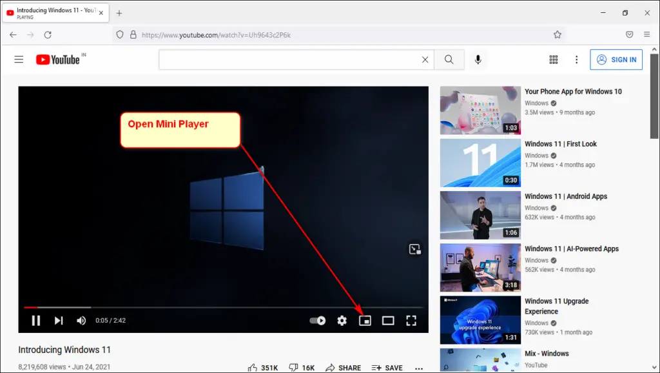The image size is (660, 373).
Task: Open Windows 11 Android Apps thumbnail
Action: coord(480,216)
